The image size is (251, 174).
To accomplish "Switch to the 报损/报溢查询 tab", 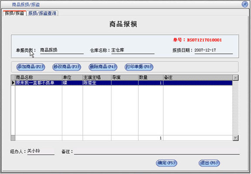I will coord(42,13).
